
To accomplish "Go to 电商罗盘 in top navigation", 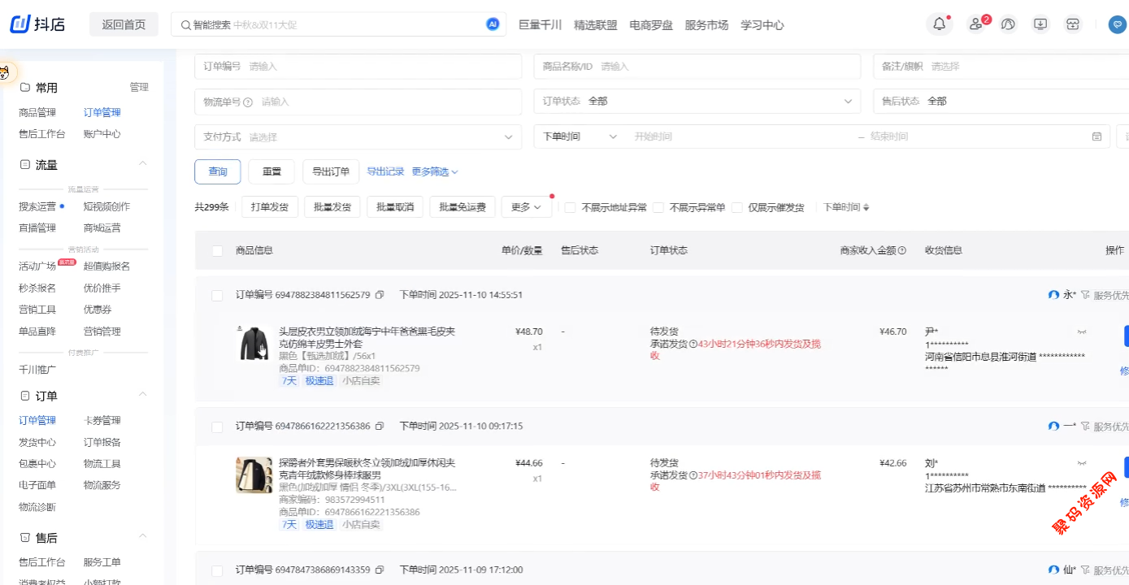I will point(651,25).
